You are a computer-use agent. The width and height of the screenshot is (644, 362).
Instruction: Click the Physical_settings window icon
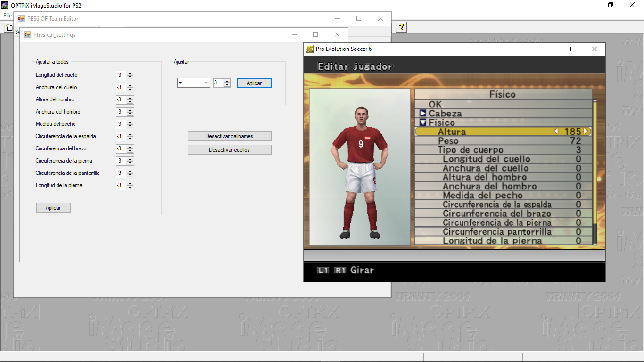point(27,35)
